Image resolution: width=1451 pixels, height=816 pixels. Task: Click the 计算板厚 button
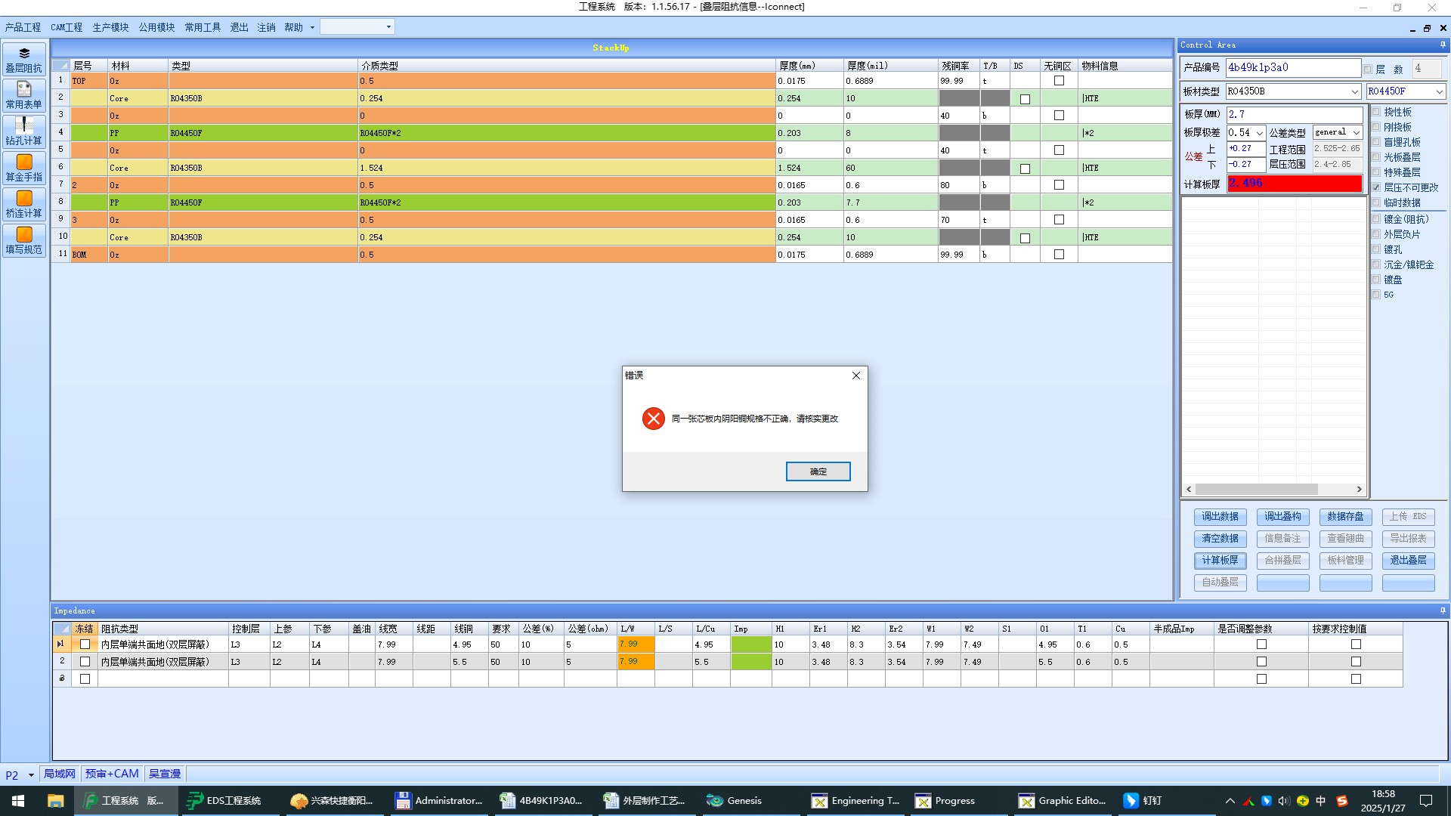pos(1220,561)
